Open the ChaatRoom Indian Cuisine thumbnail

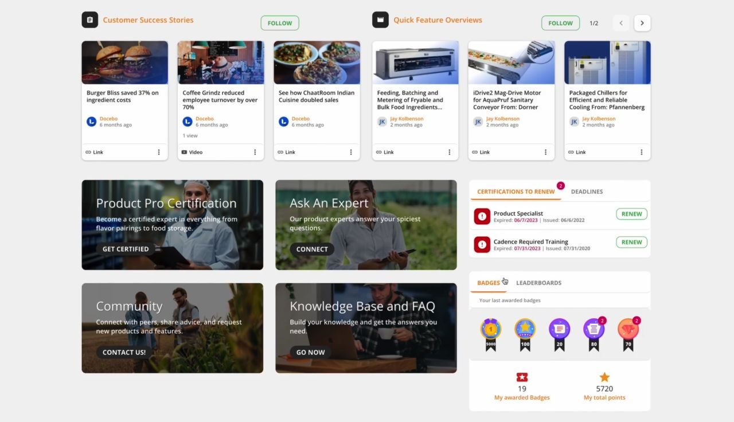coord(317,62)
